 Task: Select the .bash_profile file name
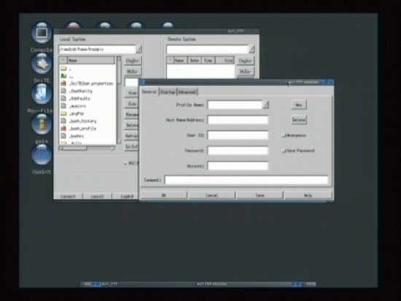coord(83,128)
